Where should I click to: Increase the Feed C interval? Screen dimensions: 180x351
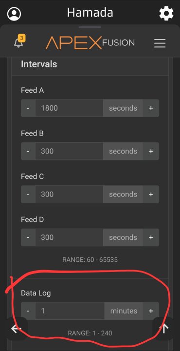151,194
